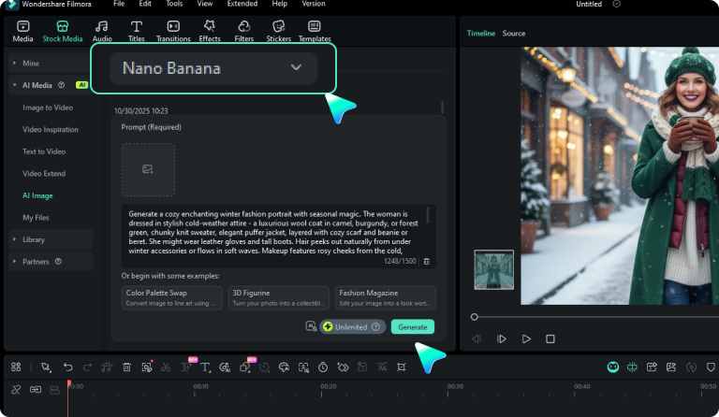This screenshot has height=417, width=719.
Task: Click the Partners help icon
Action: point(58,262)
